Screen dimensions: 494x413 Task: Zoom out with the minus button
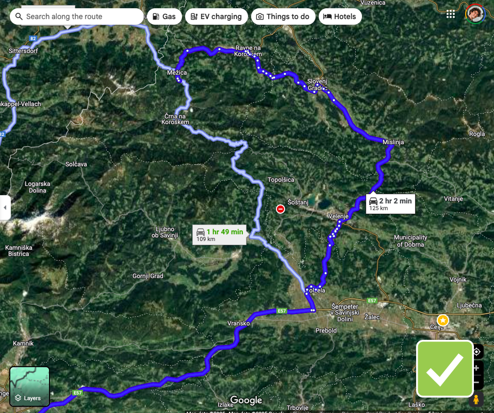click(x=476, y=383)
